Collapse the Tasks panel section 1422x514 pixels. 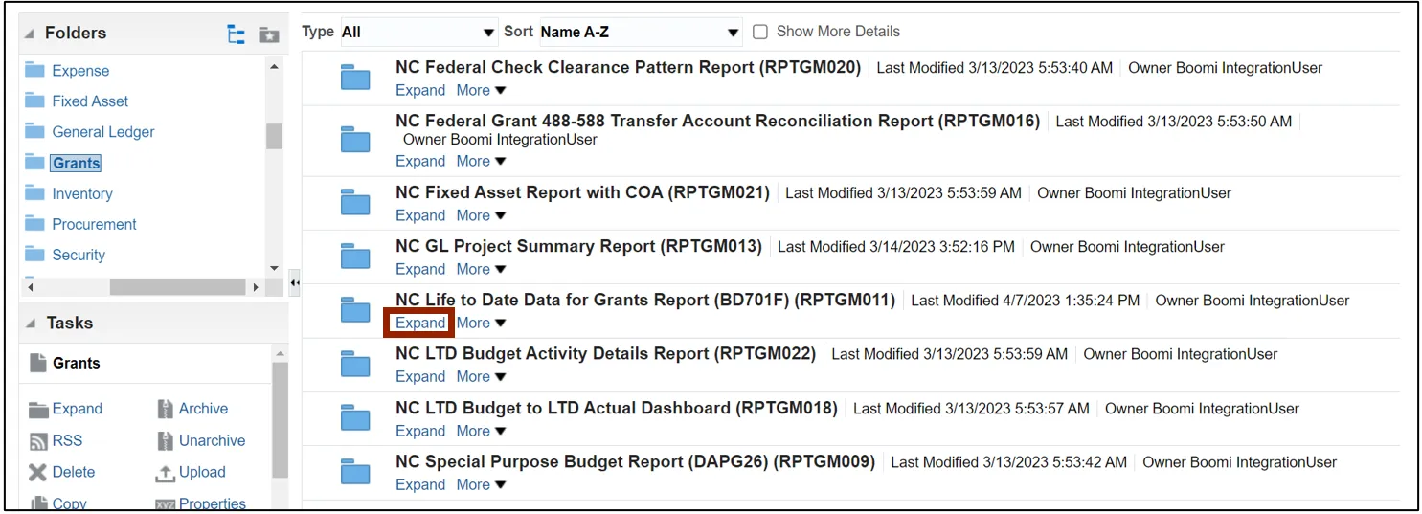click(x=29, y=324)
